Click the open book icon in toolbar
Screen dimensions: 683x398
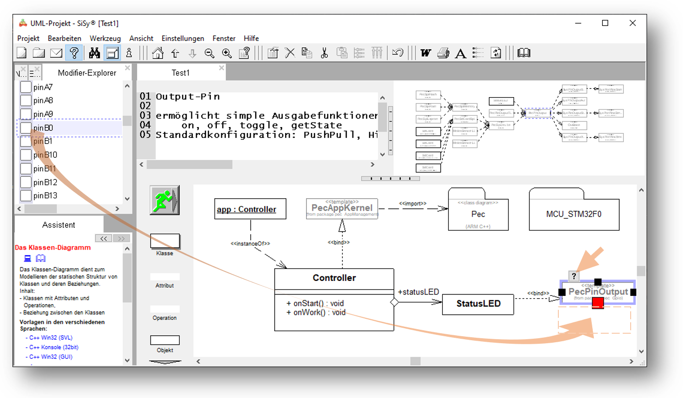coord(523,53)
